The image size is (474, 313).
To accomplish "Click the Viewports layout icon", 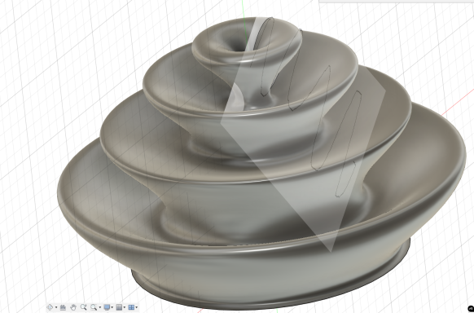I will (x=131, y=307).
